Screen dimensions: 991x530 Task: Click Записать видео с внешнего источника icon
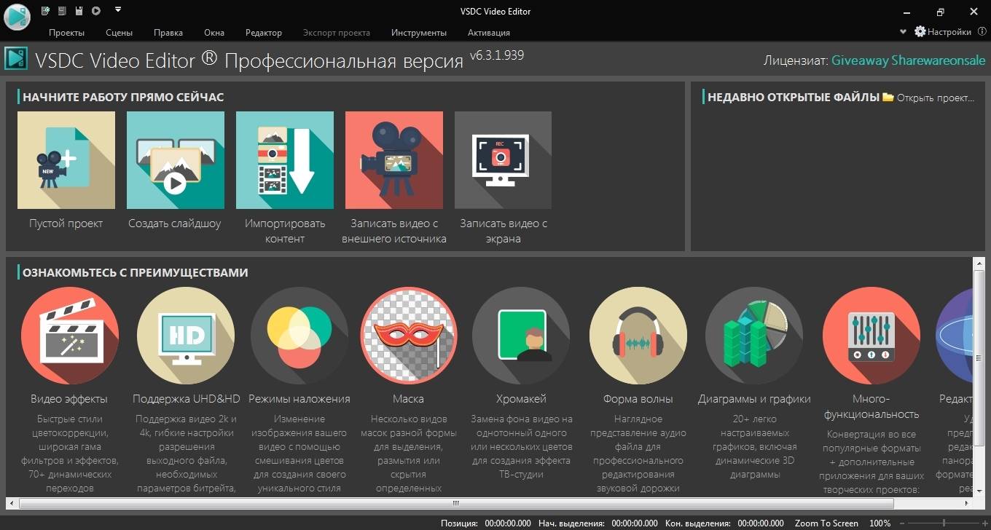(394, 160)
